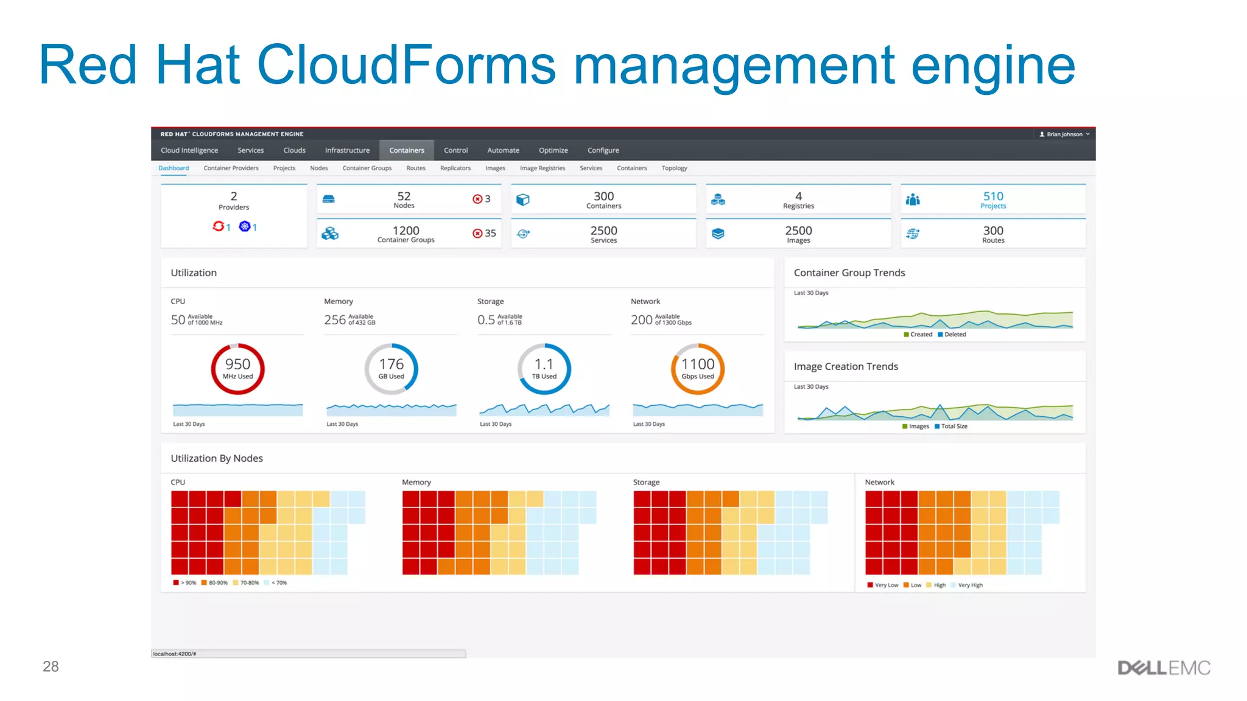Viewport: 1247px width, 701px height.
Task: Click the Images layered icon
Action: coord(718,234)
